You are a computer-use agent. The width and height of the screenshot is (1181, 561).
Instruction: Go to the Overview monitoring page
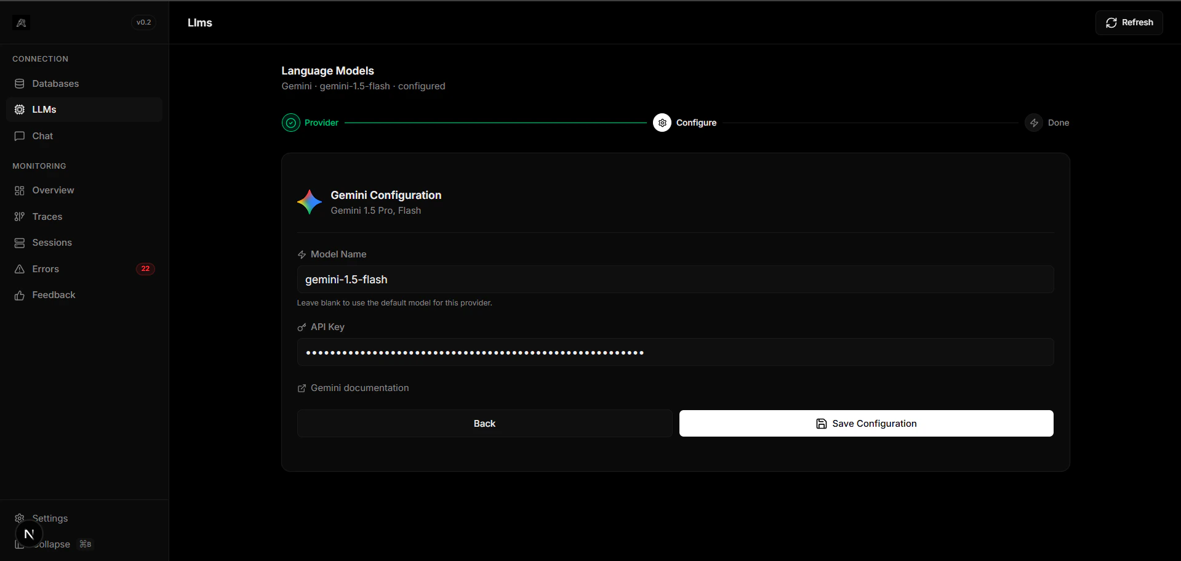(x=84, y=190)
